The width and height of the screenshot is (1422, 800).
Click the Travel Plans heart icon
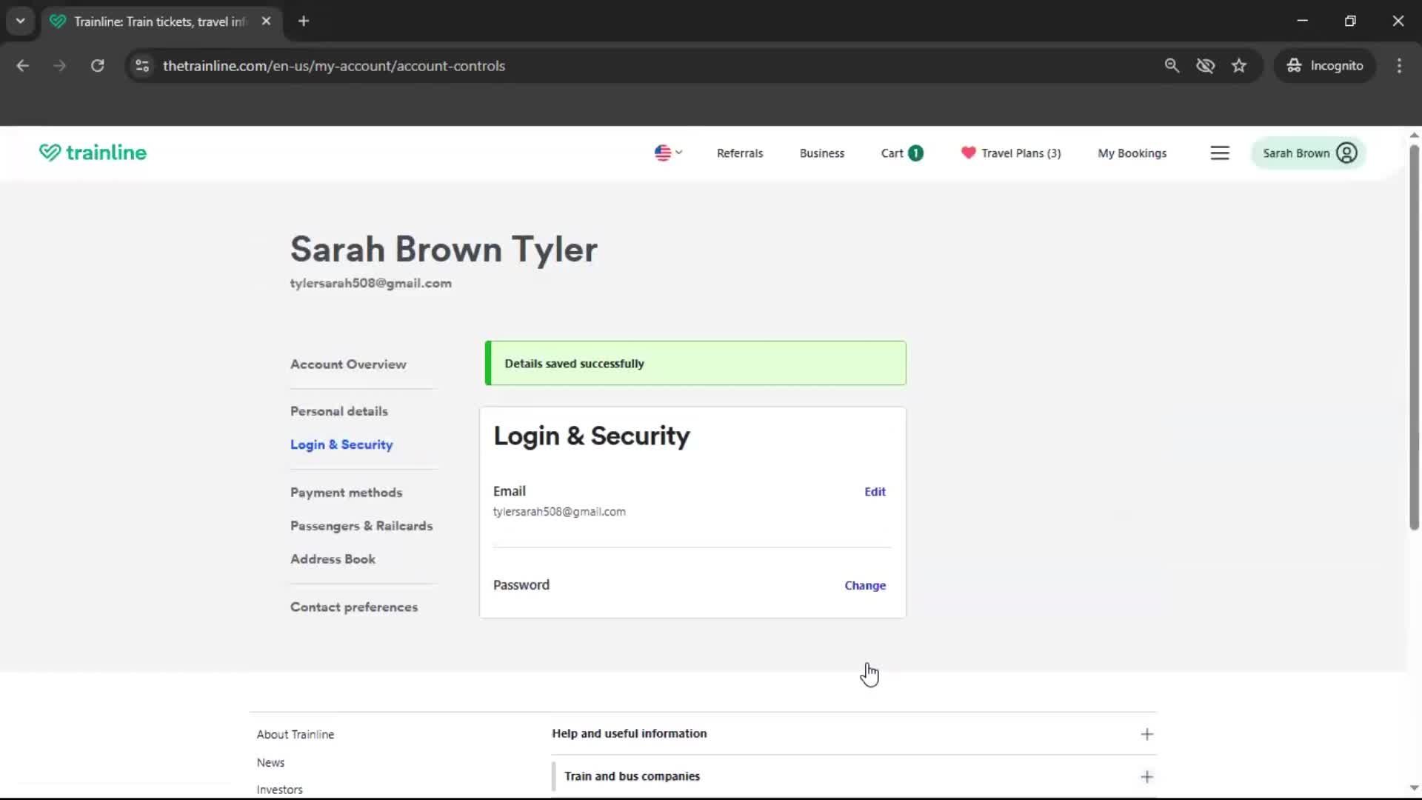pyautogui.click(x=969, y=153)
